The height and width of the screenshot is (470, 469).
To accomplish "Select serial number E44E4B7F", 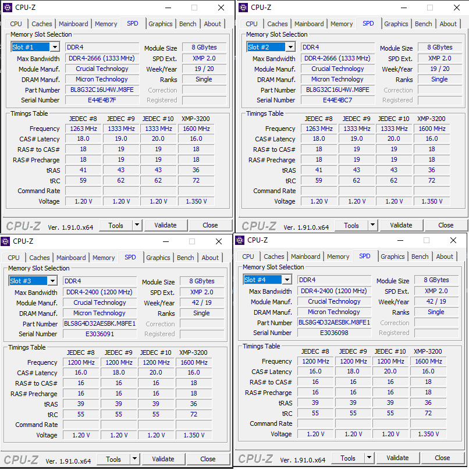I will pos(102,100).
